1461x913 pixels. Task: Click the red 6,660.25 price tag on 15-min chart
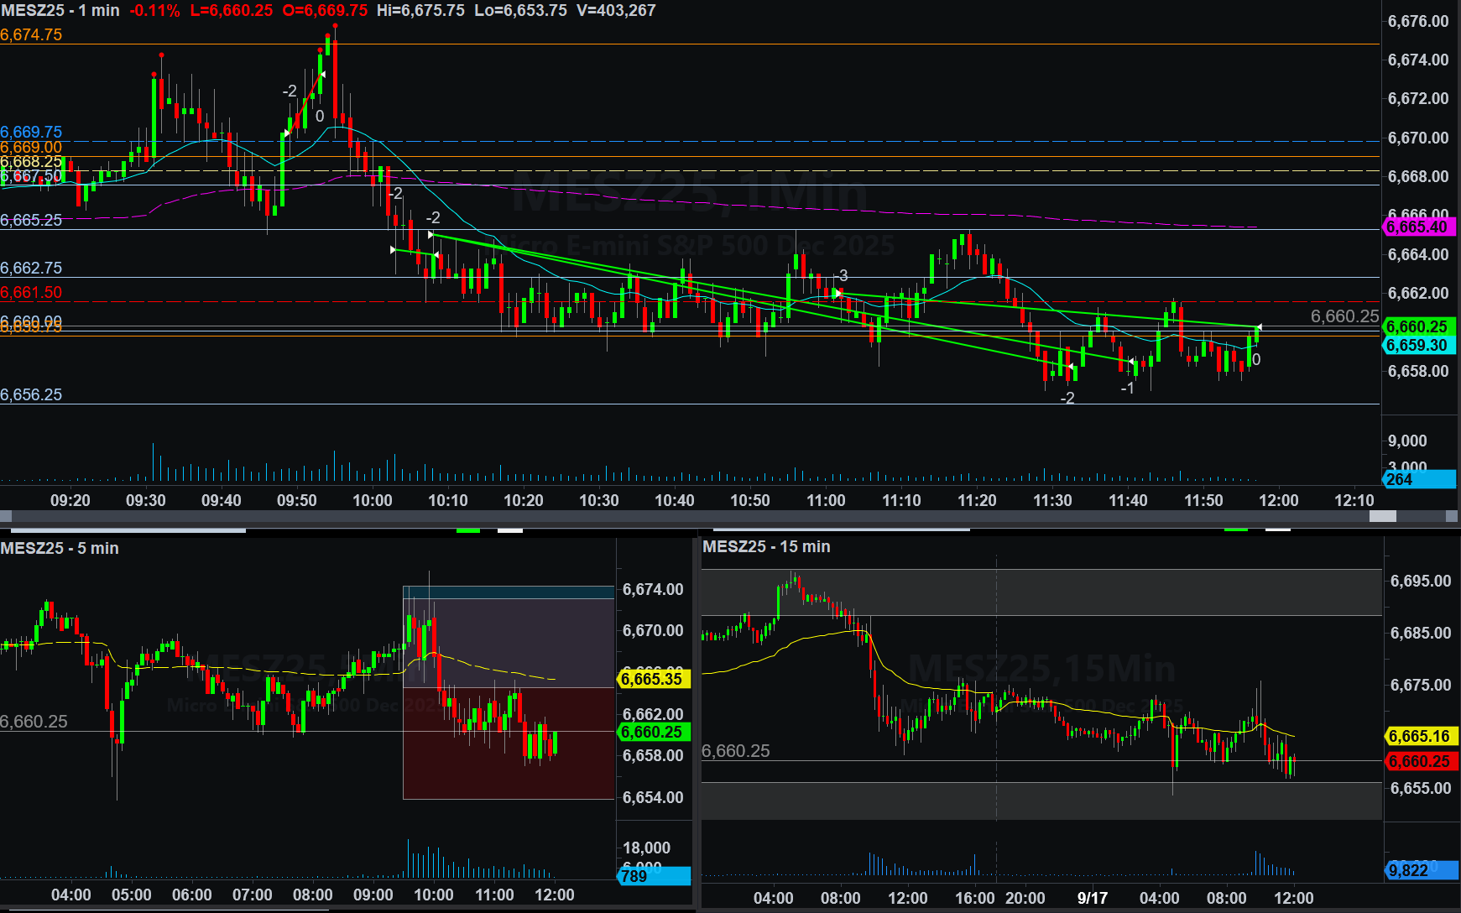(1420, 761)
